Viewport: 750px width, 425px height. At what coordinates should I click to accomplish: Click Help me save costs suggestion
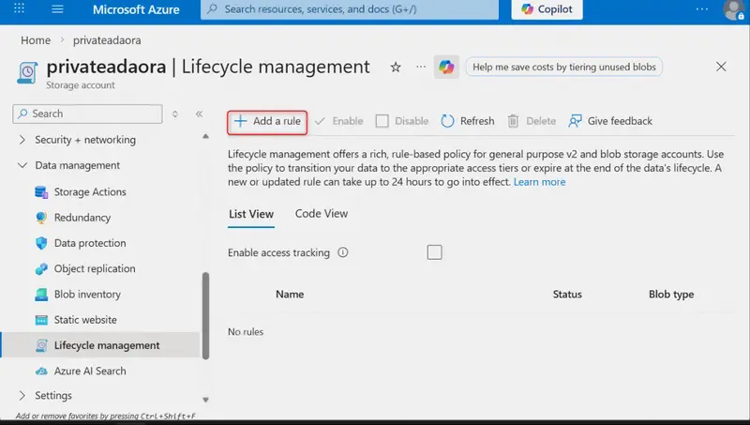[x=564, y=67]
